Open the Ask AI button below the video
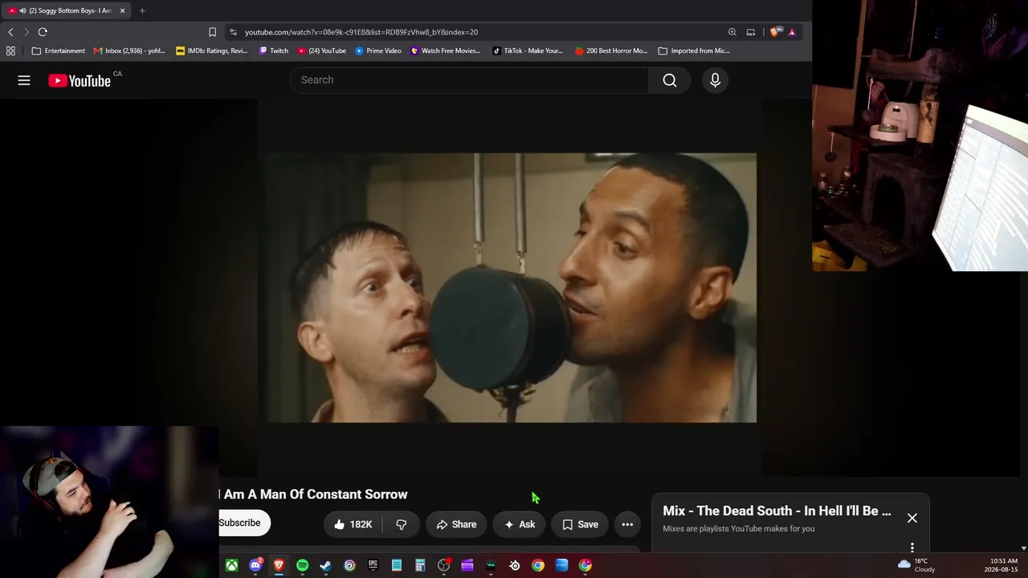This screenshot has width=1028, height=578. click(x=520, y=524)
